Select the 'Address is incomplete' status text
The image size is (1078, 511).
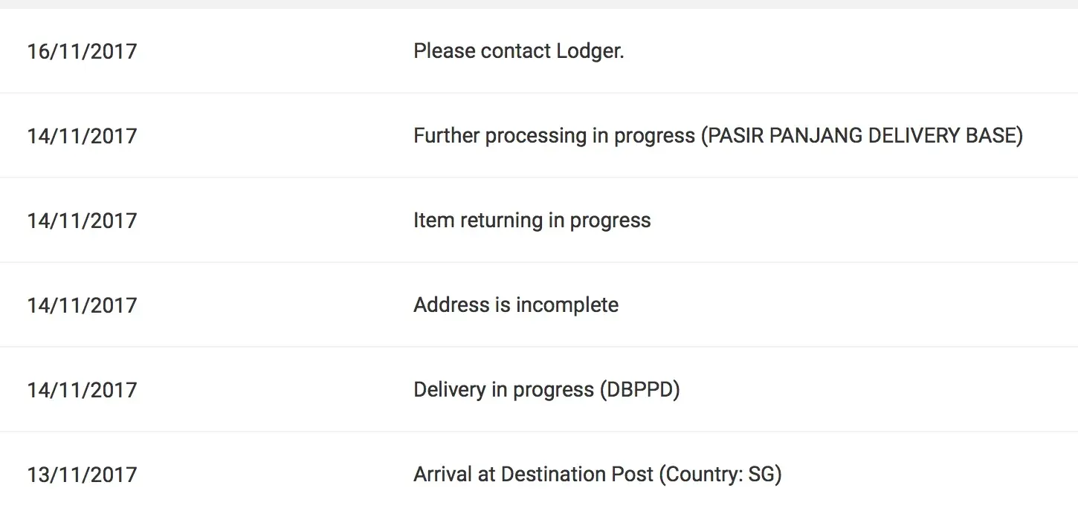click(x=515, y=305)
